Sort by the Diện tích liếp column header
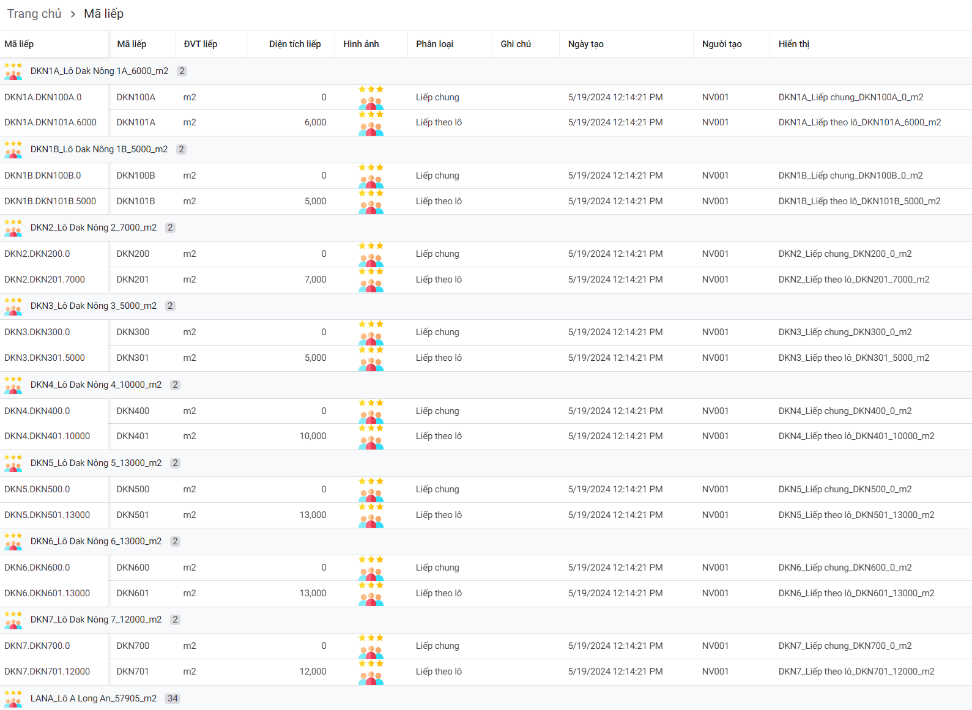 pos(294,44)
